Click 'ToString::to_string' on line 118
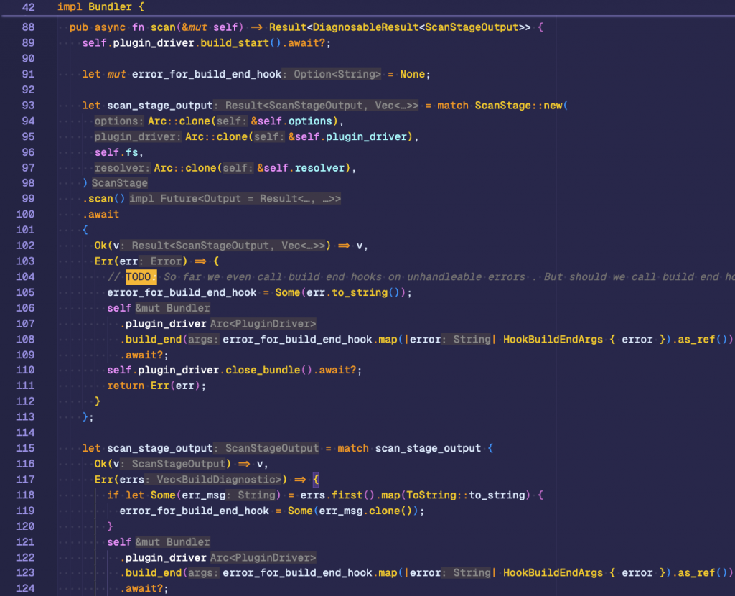735x596 pixels. pos(465,495)
